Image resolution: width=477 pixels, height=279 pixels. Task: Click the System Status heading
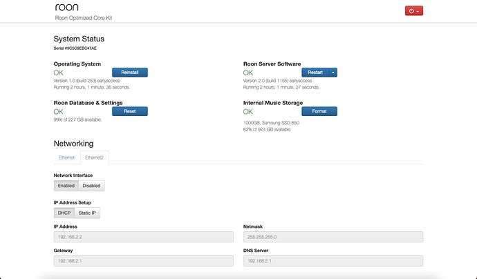click(79, 39)
